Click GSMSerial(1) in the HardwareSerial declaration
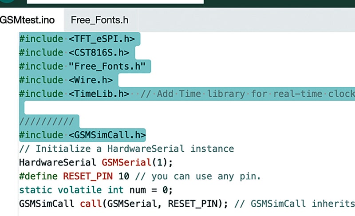This screenshot has width=355, height=216. pos(137,162)
